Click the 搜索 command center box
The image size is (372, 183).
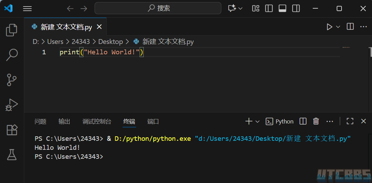click(158, 8)
